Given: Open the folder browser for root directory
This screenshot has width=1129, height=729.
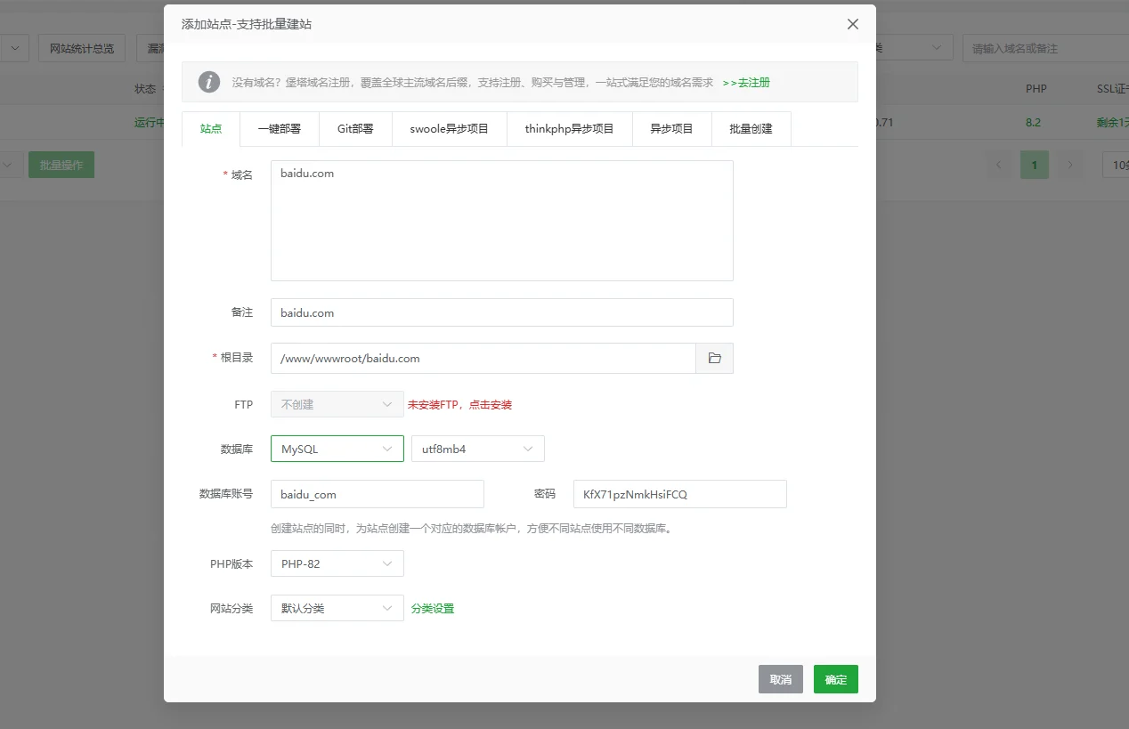Looking at the screenshot, I should point(714,358).
